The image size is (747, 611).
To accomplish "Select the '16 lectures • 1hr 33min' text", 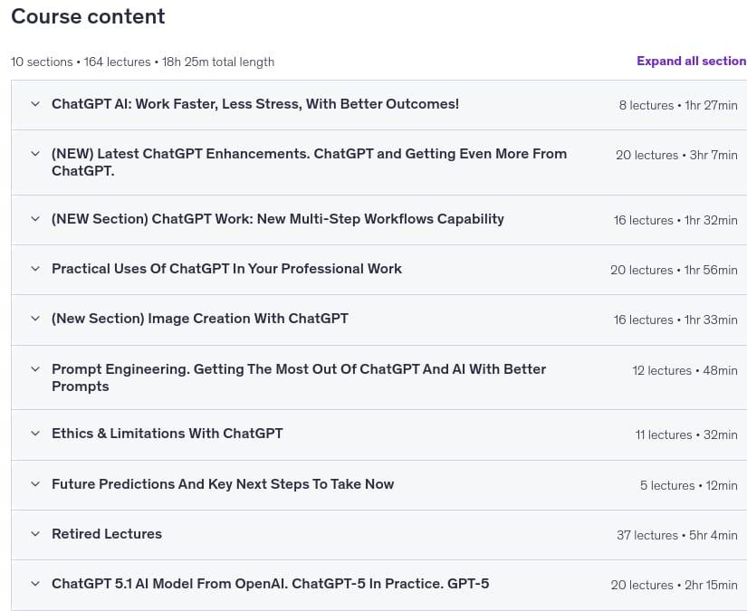I will tap(675, 320).
